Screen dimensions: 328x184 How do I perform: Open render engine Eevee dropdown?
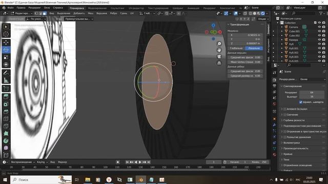313,79
